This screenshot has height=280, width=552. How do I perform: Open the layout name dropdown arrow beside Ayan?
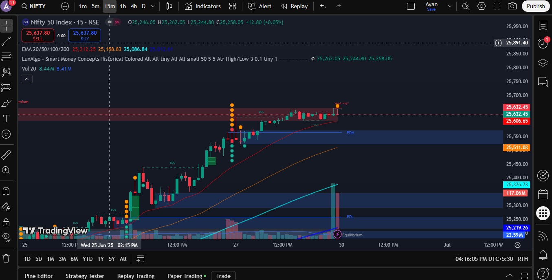[450, 6]
